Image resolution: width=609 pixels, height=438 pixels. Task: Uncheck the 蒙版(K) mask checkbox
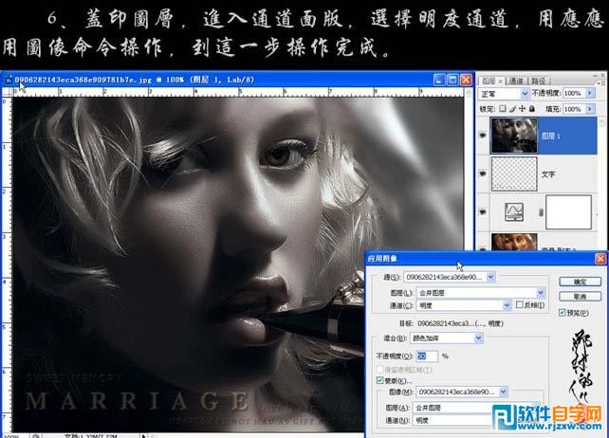(x=380, y=380)
